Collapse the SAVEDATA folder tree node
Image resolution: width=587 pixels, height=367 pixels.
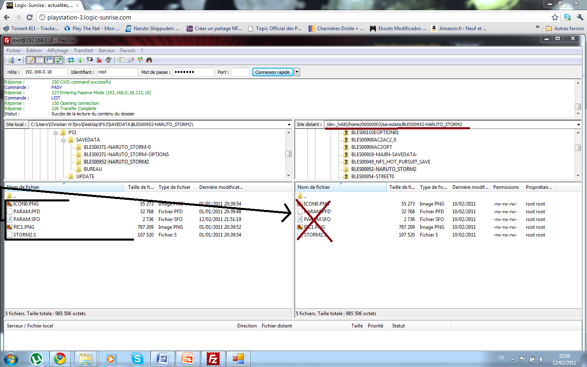pos(64,140)
